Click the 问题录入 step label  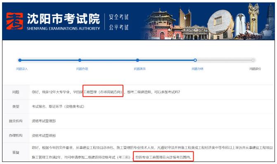point(22,69)
